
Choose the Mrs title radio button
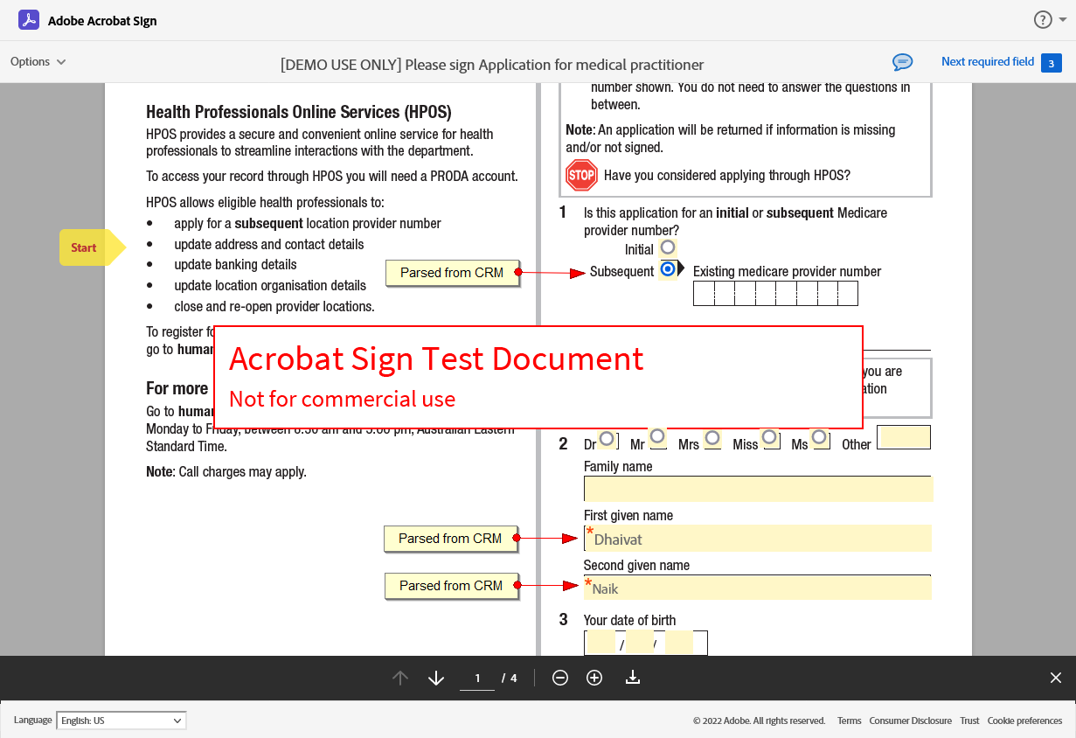pyautogui.click(x=712, y=437)
